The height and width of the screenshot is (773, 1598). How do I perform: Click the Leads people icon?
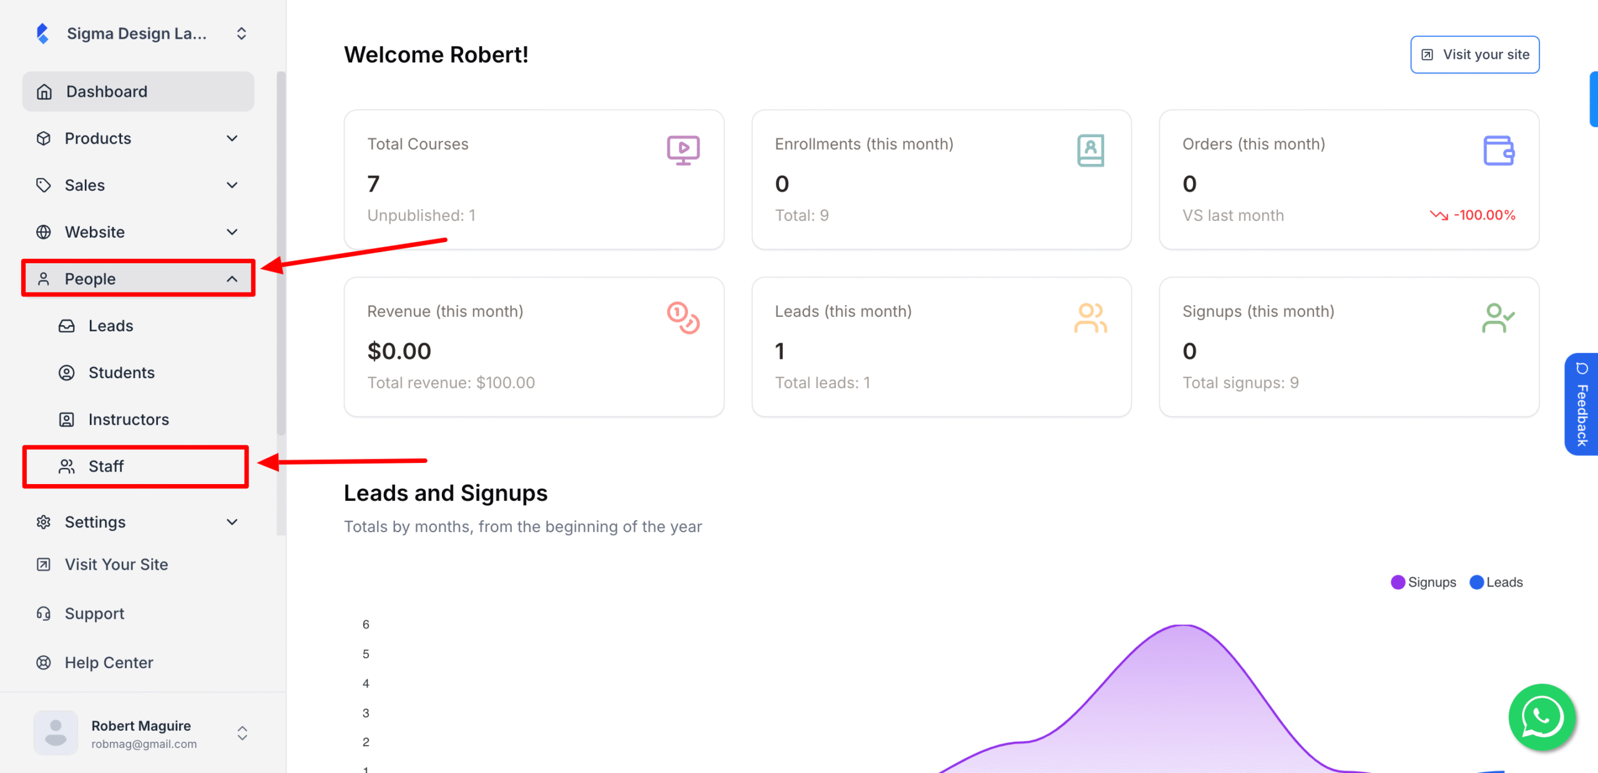pos(1091,318)
